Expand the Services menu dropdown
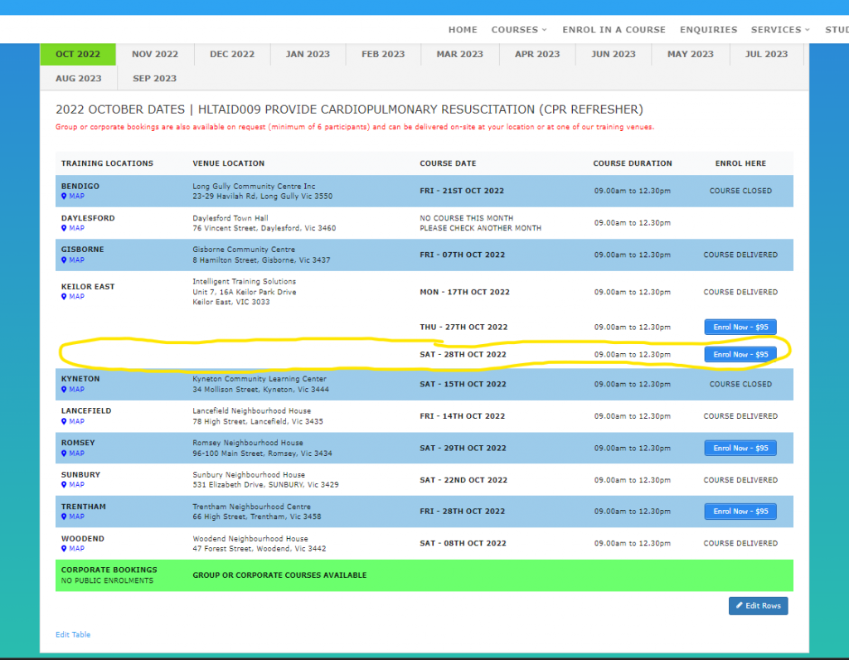 pos(779,30)
